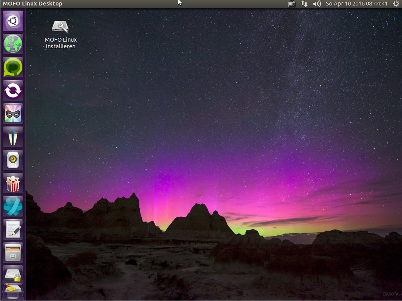Open the clock showing So Apr 10 2016
This screenshot has height=301, width=402.
tap(356, 4)
